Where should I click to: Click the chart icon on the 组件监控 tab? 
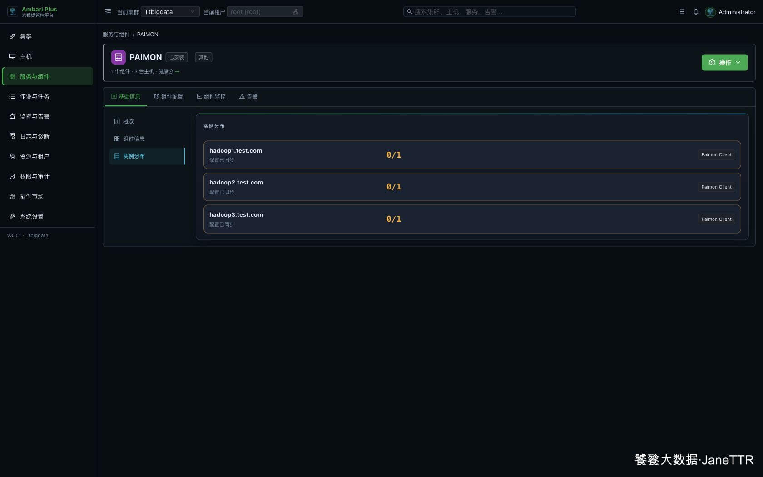pyautogui.click(x=199, y=96)
